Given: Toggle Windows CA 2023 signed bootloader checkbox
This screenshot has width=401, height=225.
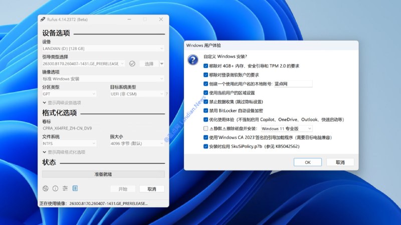Looking at the screenshot, I should click(x=206, y=137).
